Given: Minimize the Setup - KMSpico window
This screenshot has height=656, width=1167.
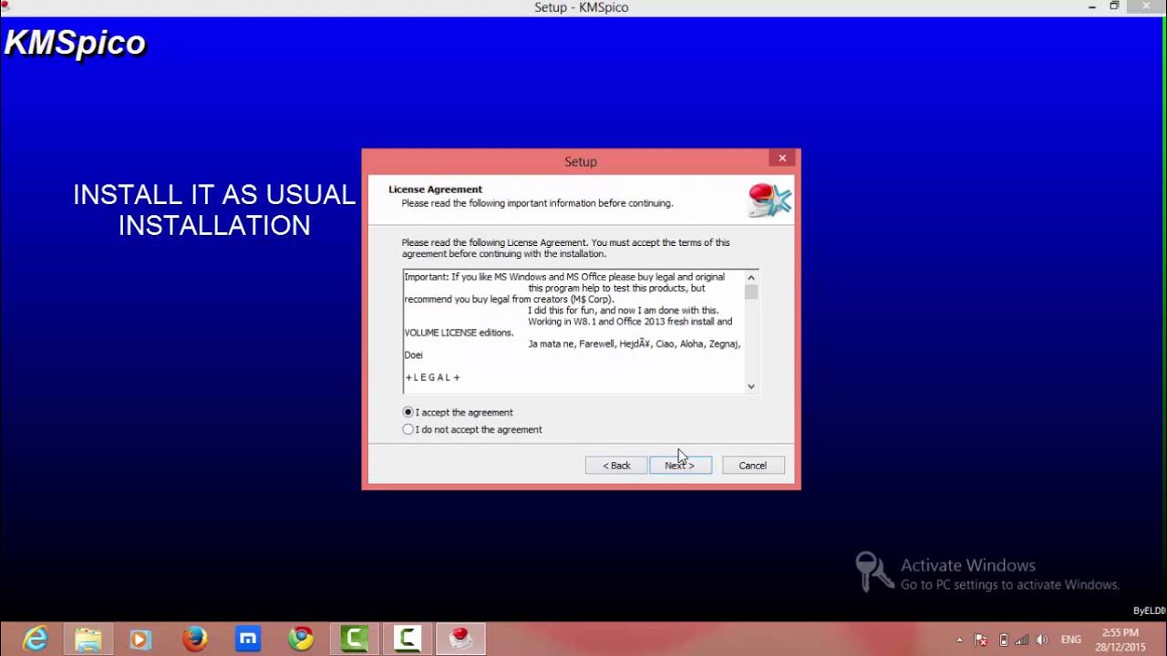Looking at the screenshot, I should (1092, 6).
